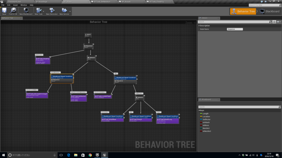Select the BTTask_LookAtPlayer node

pos(103,97)
